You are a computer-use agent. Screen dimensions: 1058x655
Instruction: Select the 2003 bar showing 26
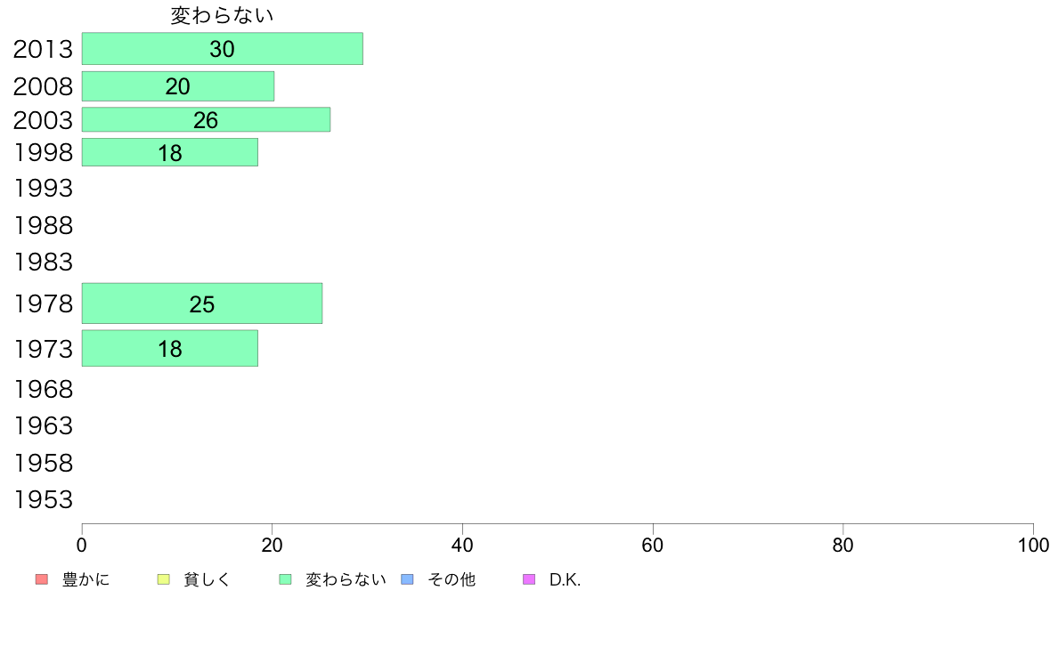point(206,119)
